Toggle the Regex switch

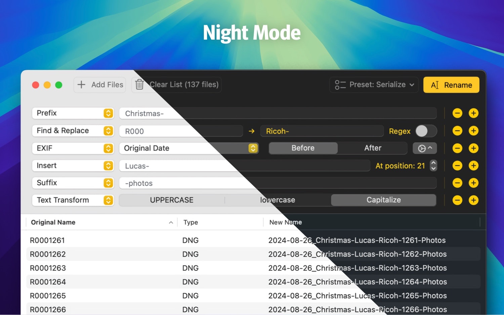426,131
